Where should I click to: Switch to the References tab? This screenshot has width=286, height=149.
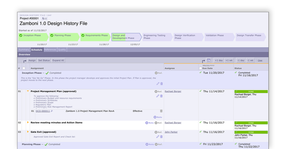click(x=50, y=50)
